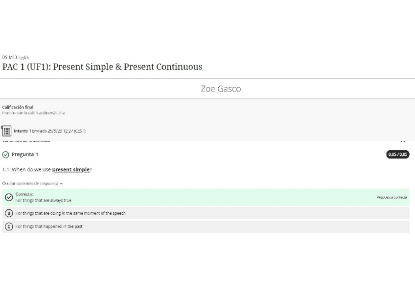The image size is (415, 293).
Task: Click the 'Pregunta 1' heading
Action: tap(25, 155)
